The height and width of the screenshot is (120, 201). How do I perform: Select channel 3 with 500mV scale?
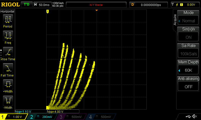tap(71, 117)
